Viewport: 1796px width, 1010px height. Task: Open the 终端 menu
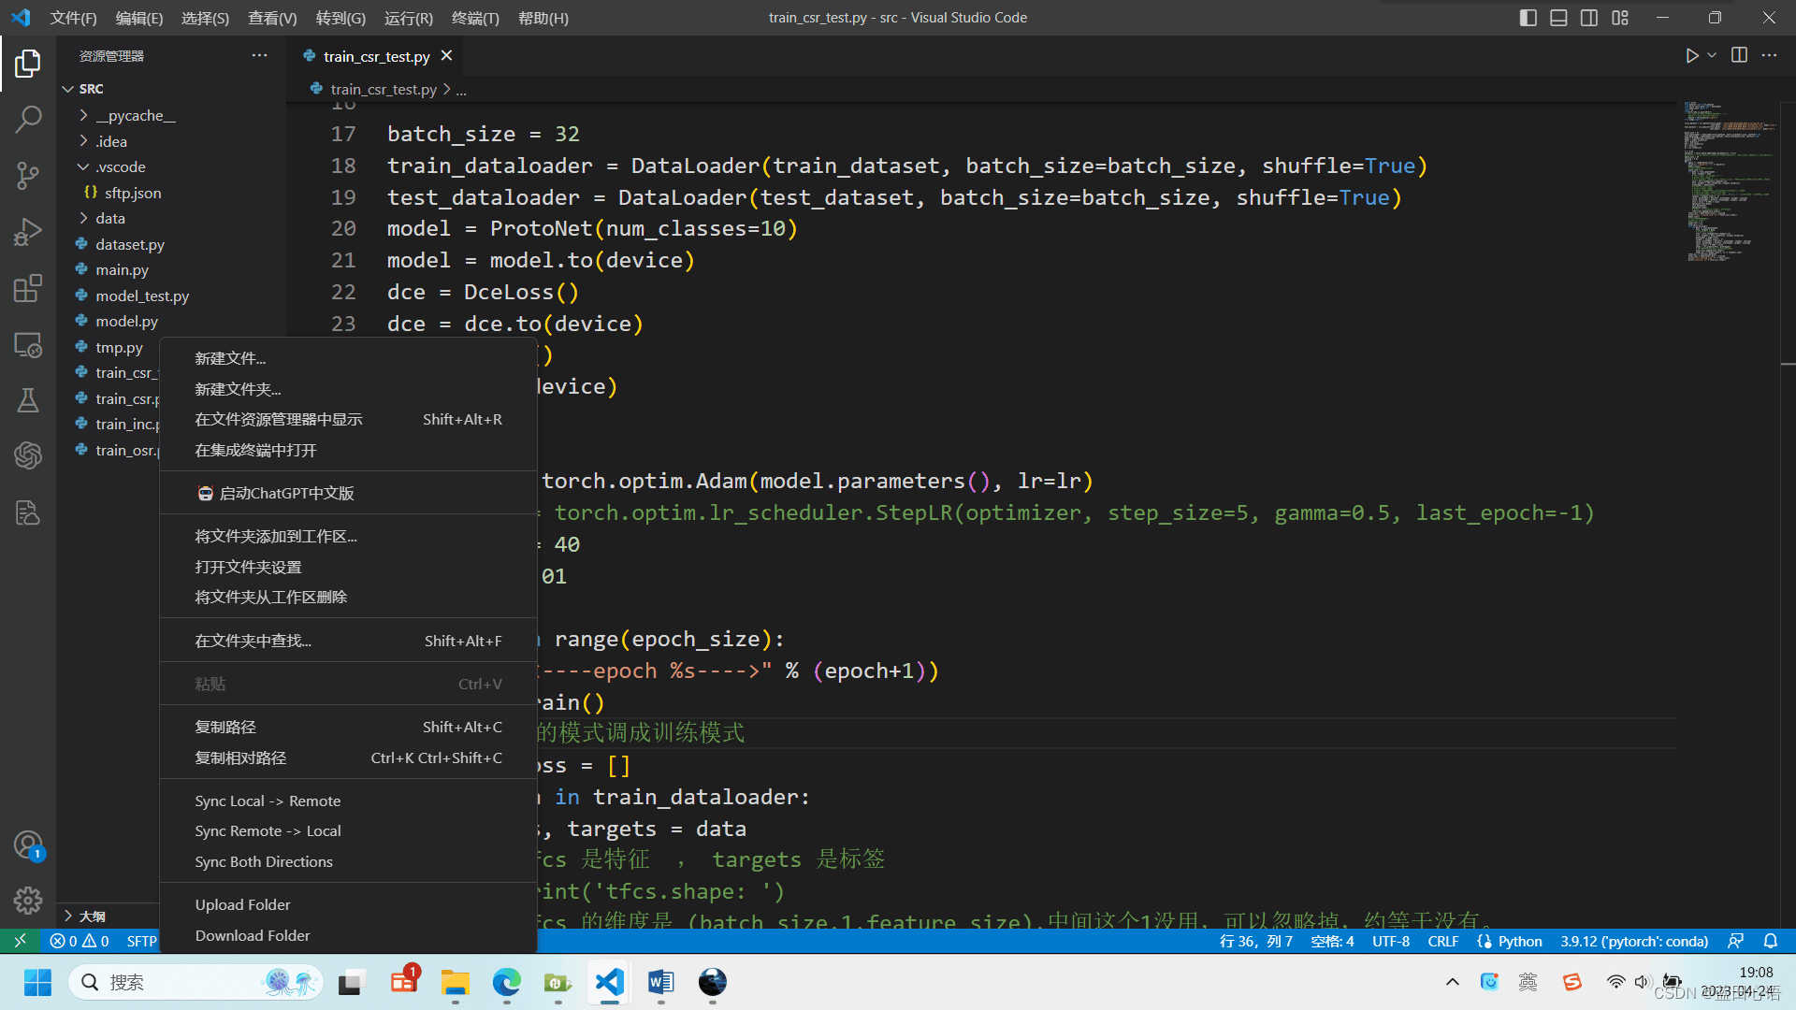pyautogui.click(x=475, y=18)
